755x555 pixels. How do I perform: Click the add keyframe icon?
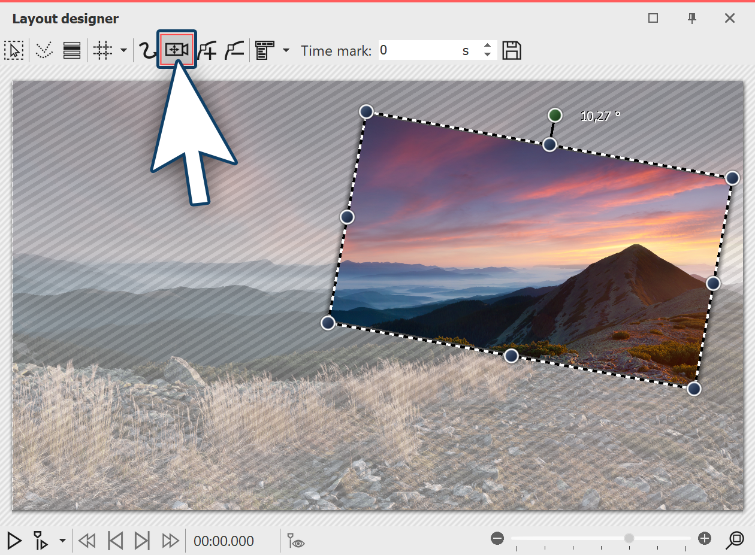(207, 50)
